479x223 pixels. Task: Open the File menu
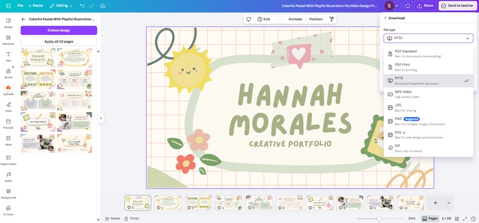click(20, 6)
